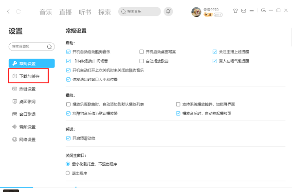Switch to the 听书 tab
Screen dimensions: 292x192
(x=85, y=12)
